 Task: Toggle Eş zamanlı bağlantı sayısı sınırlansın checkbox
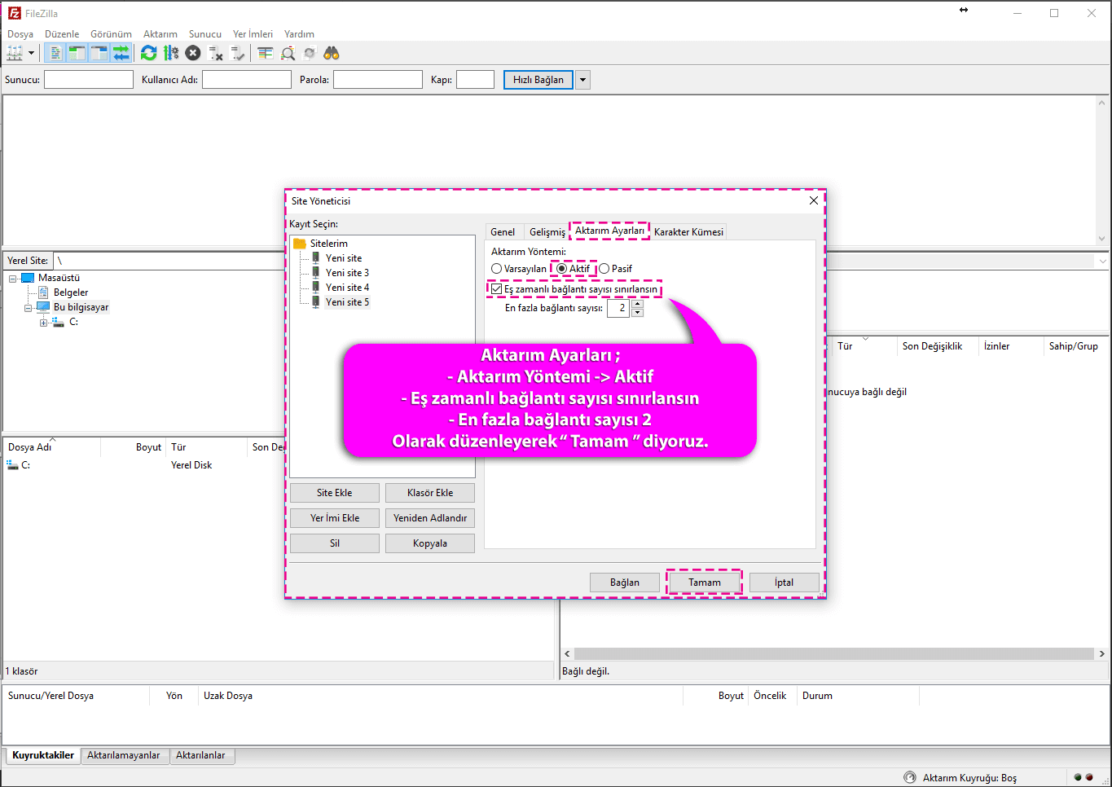(496, 289)
